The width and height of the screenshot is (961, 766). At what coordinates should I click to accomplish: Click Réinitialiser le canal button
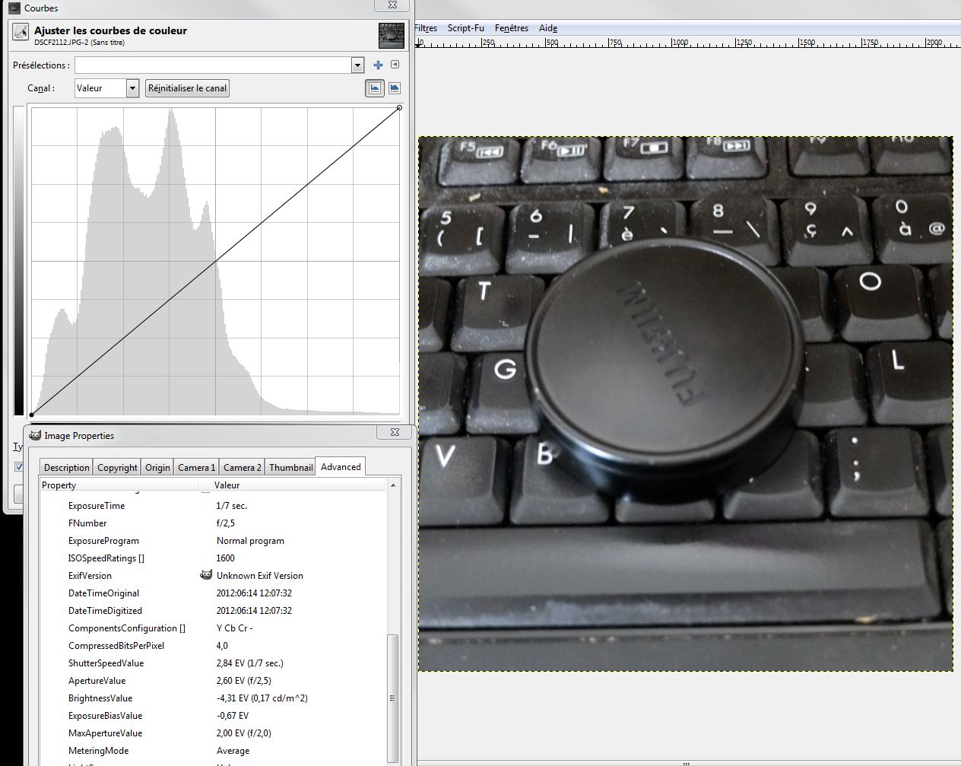coord(188,88)
